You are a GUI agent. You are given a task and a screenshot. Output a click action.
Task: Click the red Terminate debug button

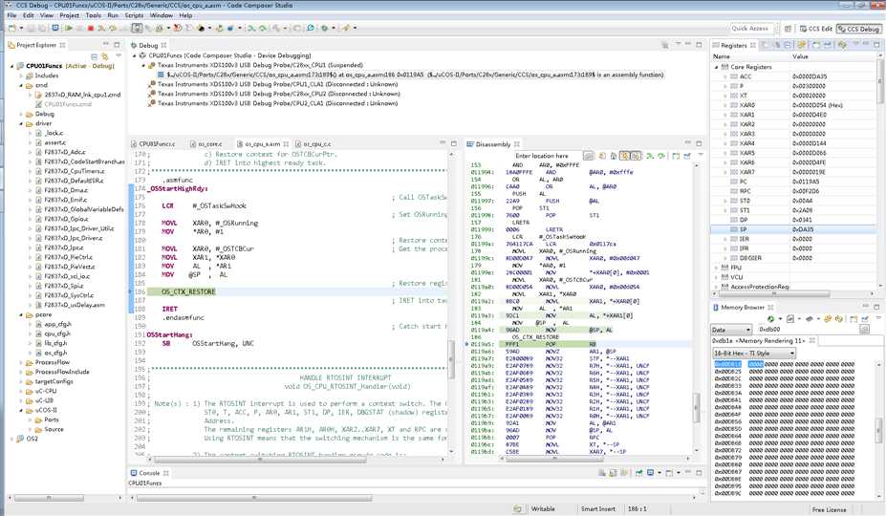tap(91, 28)
